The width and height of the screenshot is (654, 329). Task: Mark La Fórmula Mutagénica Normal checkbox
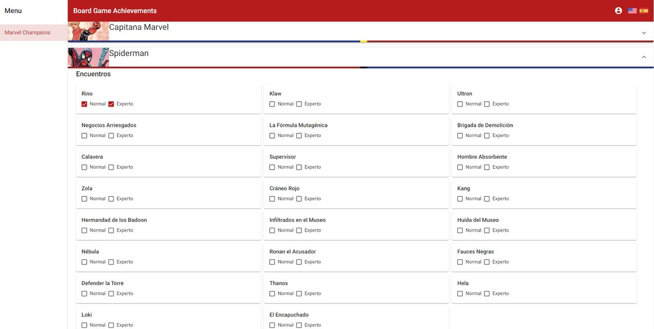272,135
